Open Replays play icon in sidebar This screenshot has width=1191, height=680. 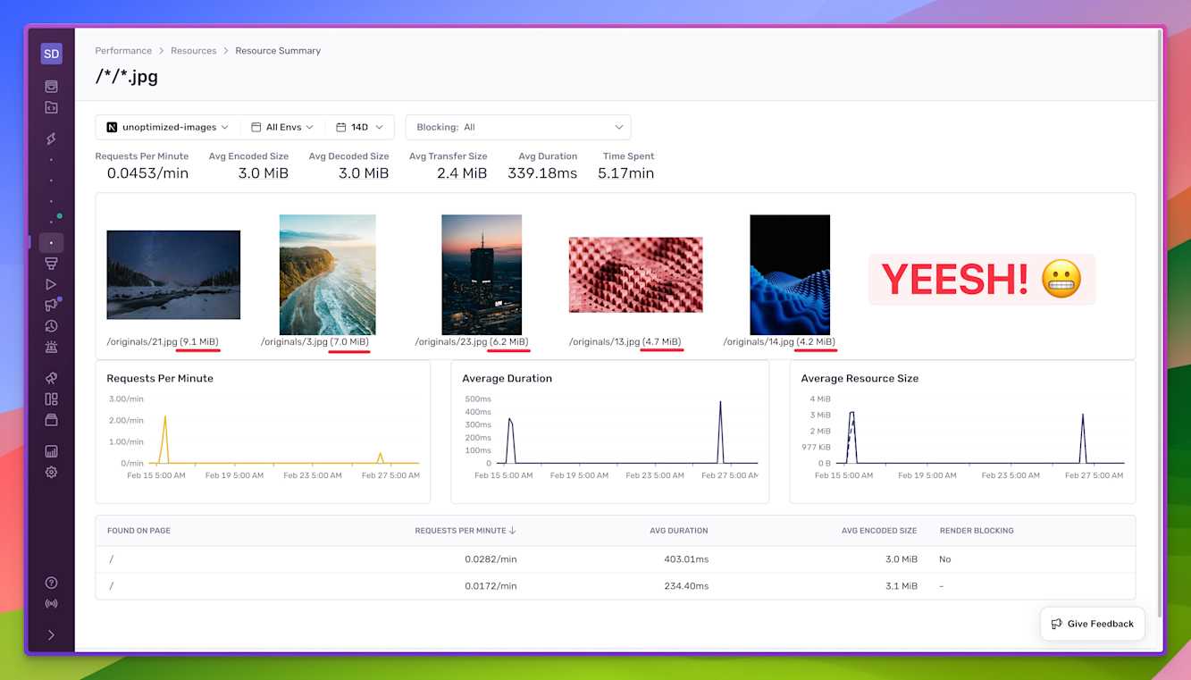pyautogui.click(x=51, y=284)
